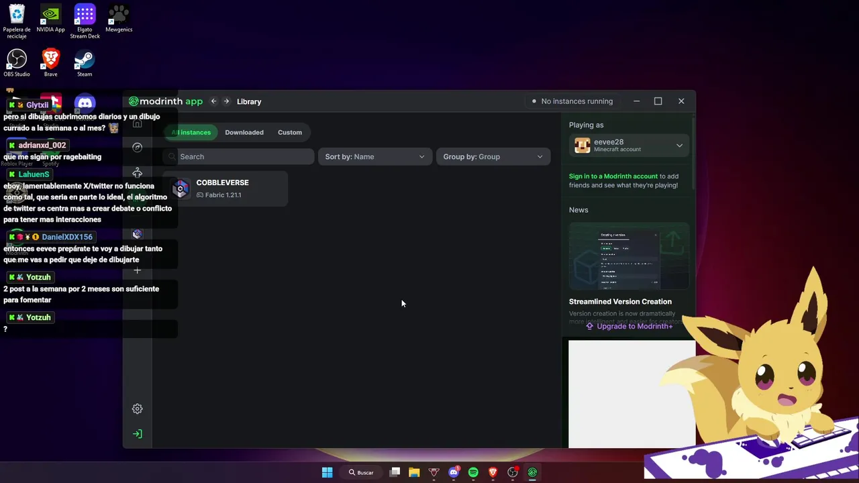Open the Streamlined Version Creation article
Viewport: 859px width, 483px height.
tap(620, 302)
